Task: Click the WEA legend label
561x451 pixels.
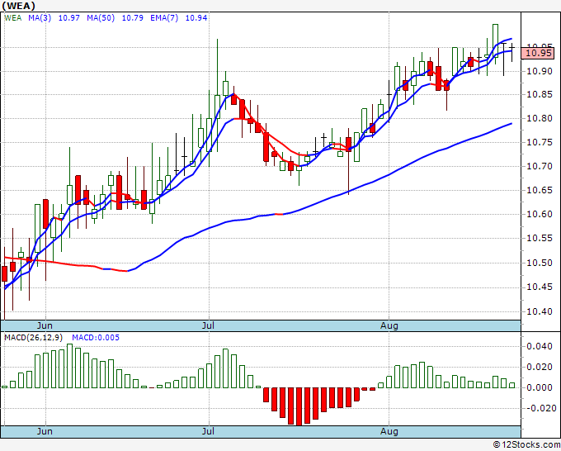Action: [x=13, y=18]
